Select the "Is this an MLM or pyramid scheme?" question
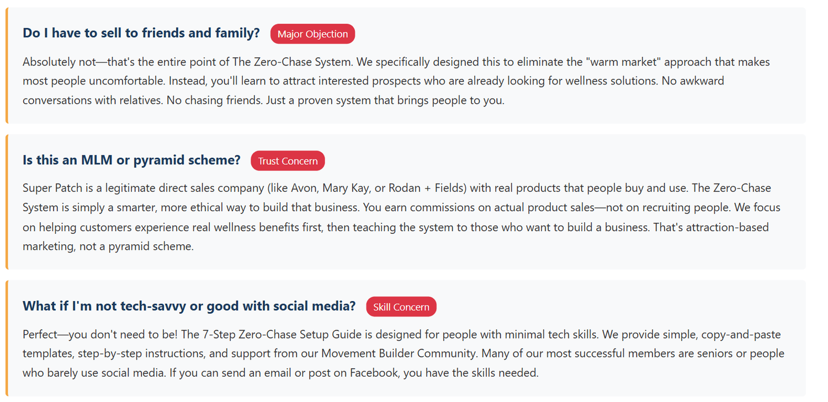 [131, 160]
